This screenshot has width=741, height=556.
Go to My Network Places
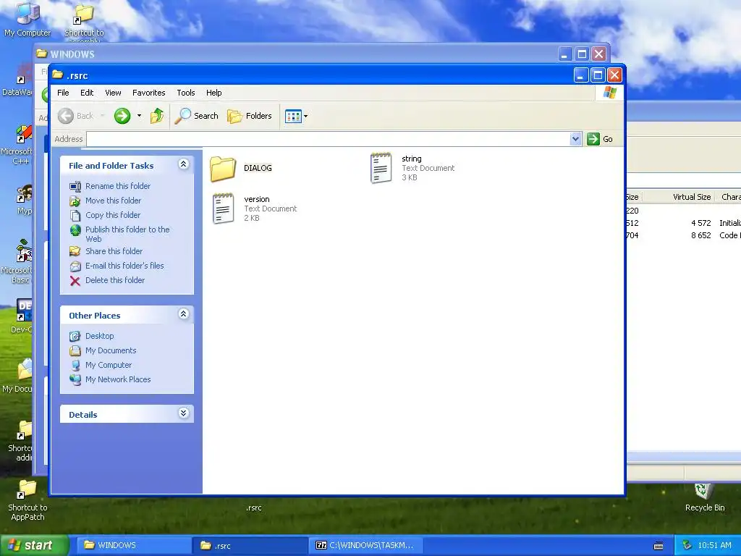pyautogui.click(x=118, y=379)
